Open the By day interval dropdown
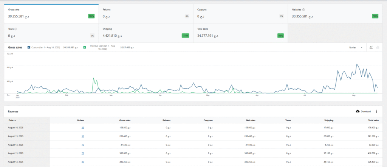This screenshot has width=387, height=167. pos(356,47)
